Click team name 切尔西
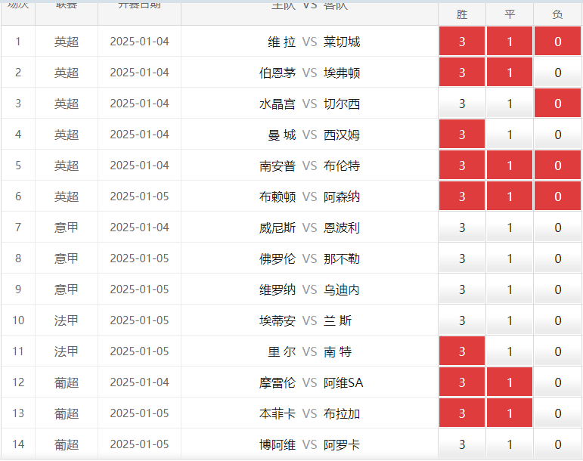The height and width of the screenshot is (461, 583). pos(342,104)
